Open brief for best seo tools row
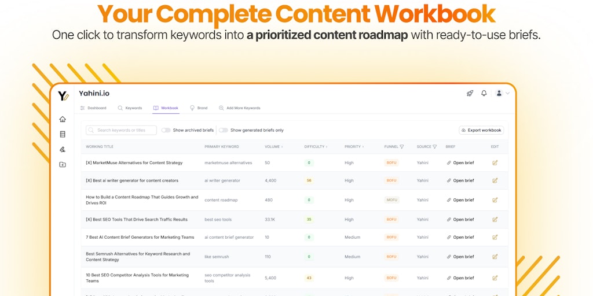This screenshot has height=296, width=593. [460, 219]
